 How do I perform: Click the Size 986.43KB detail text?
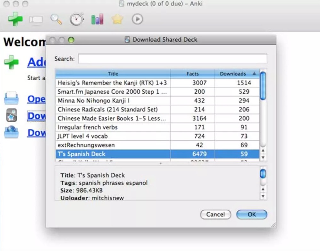click(x=81, y=191)
